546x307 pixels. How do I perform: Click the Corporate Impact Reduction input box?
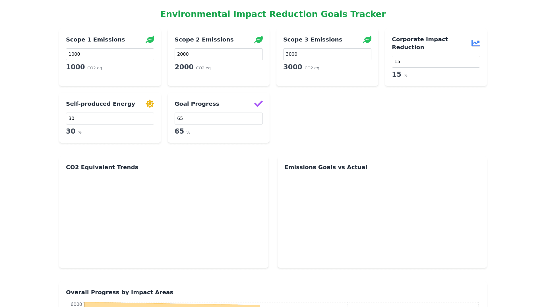coord(436,62)
